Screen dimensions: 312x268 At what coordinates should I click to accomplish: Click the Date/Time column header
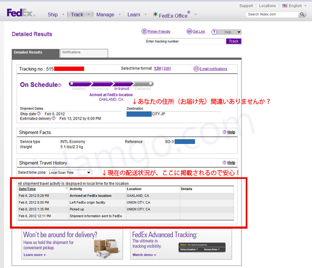27,189
